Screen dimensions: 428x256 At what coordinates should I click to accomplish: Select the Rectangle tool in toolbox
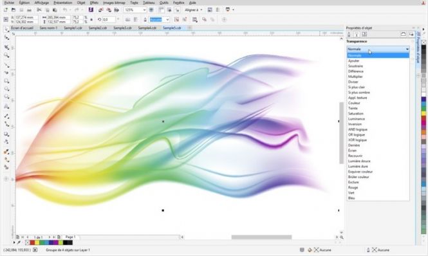click(6, 81)
